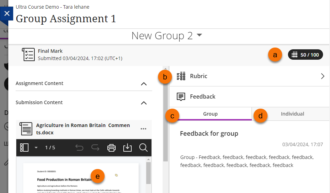Click the redo icon in viewer toolbar

click(95, 148)
